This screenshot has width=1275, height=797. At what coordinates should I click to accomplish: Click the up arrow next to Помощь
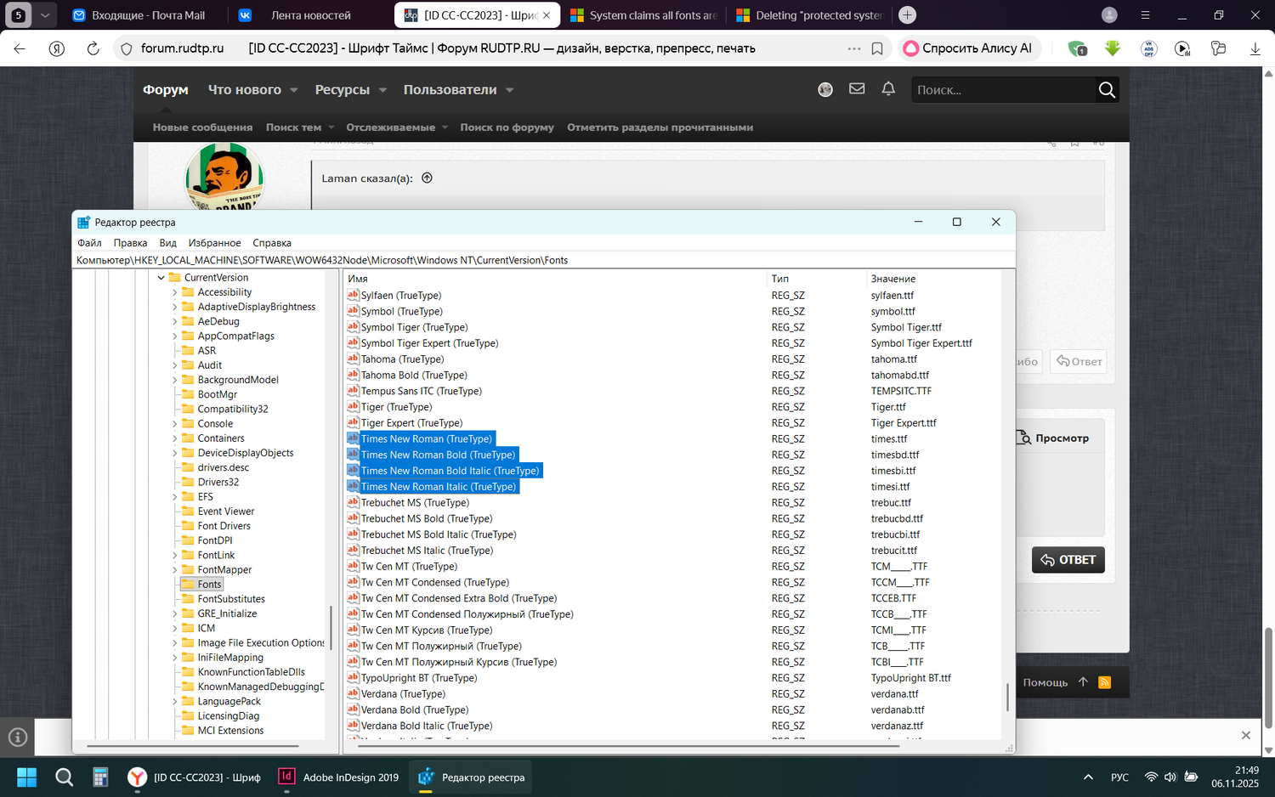tap(1083, 681)
